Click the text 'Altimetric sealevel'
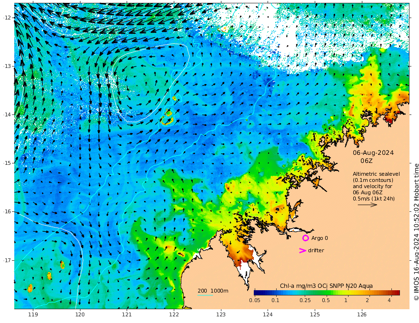This screenshot has width=419, height=323. tap(376, 174)
